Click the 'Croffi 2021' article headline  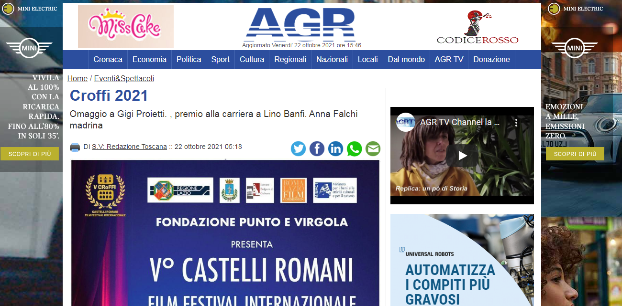(x=109, y=95)
